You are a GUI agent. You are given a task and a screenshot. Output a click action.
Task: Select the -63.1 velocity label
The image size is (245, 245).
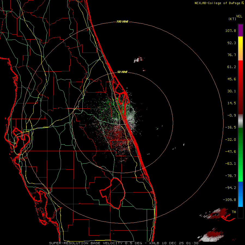231,164
